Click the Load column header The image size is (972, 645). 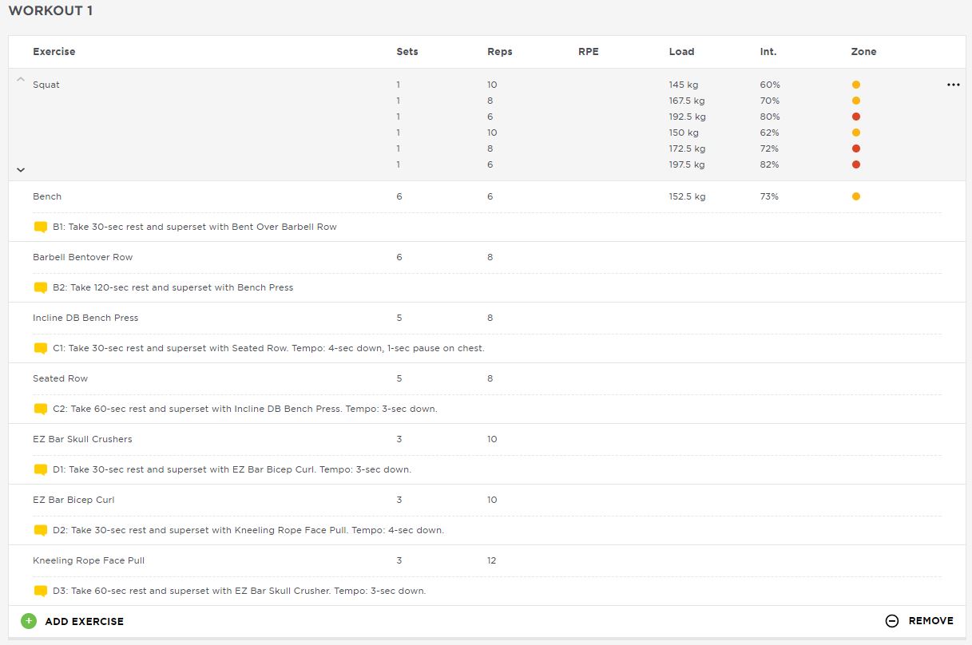point(682,52)
